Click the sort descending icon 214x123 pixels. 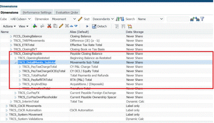(x=122, y=19)
